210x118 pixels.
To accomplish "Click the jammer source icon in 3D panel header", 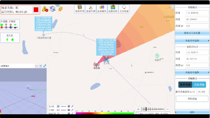I will tap(37, 66).
